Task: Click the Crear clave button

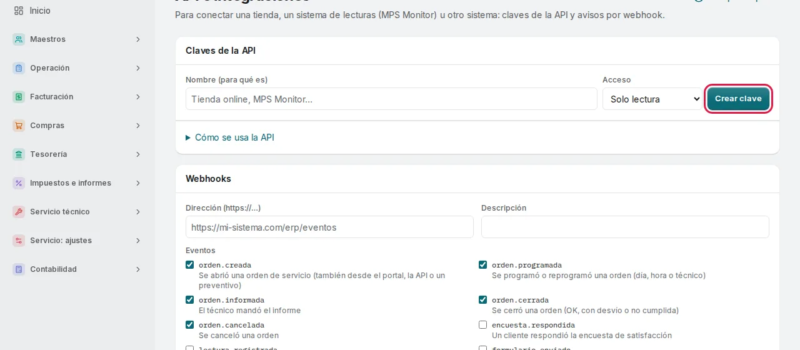Action: click(738, 99)
